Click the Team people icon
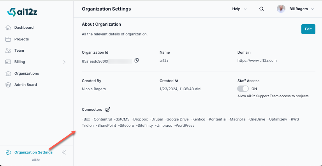322x166 pixels. tap(8, 51)
